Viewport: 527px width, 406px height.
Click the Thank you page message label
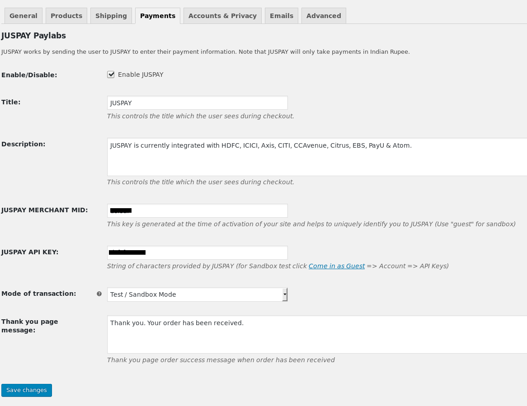(29, 326)
